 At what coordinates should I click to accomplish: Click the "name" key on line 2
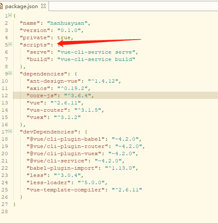[30, 23]
